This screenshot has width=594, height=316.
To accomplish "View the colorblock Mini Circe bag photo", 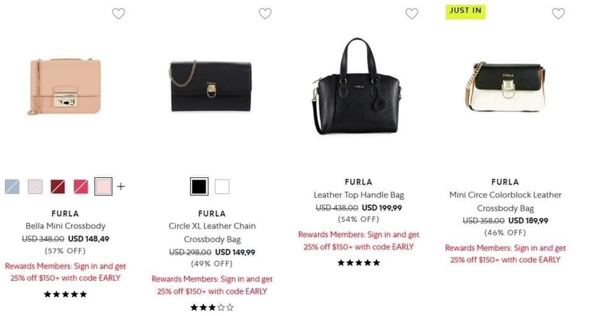I will (504, 86).
